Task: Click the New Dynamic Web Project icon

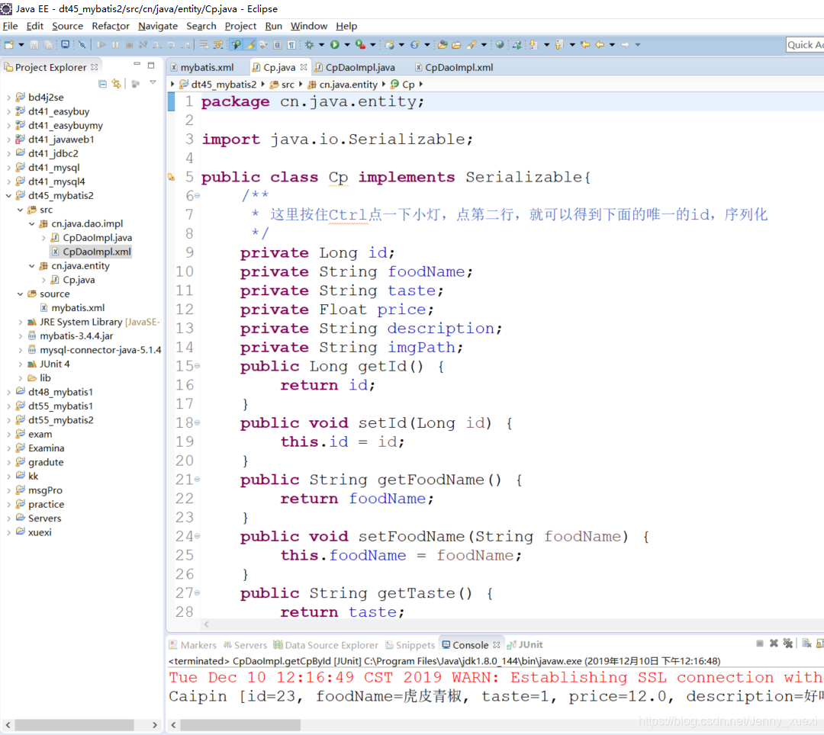Action: [389, 45]
